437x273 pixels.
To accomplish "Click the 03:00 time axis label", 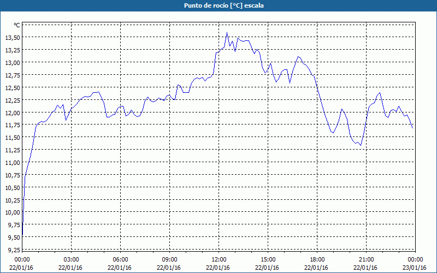I will tap(71, 260).
